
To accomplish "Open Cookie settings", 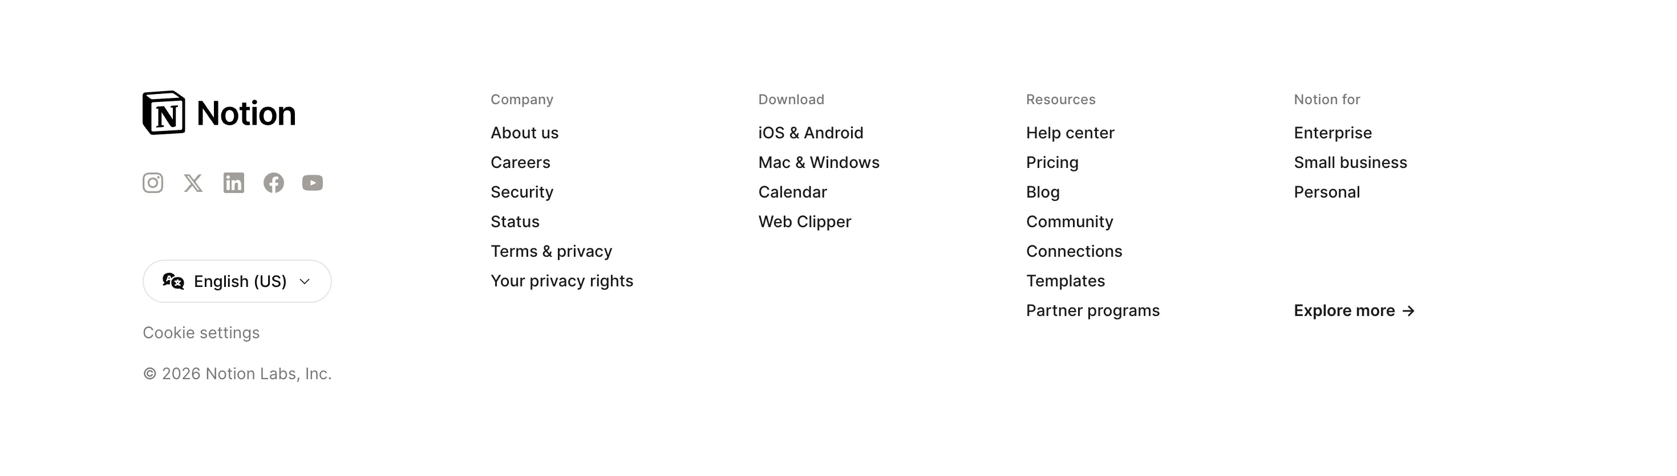I will [201, 333].
